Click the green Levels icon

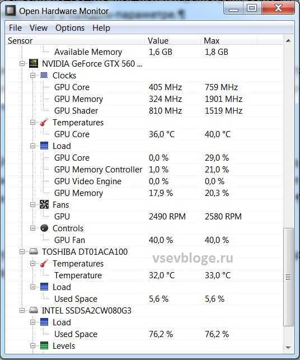(x=44, y=345)
